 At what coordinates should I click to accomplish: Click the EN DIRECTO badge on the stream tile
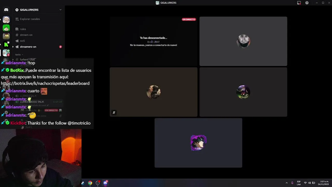(189, 19)
